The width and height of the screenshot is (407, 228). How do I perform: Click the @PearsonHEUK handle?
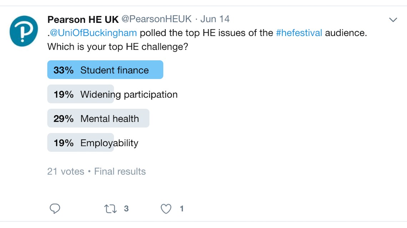coord(156,19)
